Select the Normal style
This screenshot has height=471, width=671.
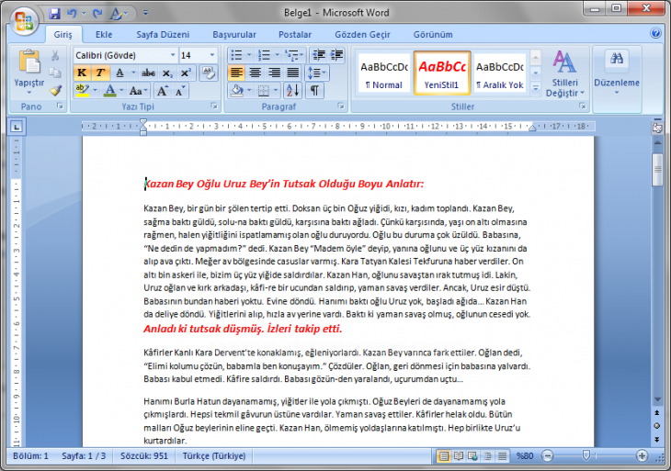(384, 73)
